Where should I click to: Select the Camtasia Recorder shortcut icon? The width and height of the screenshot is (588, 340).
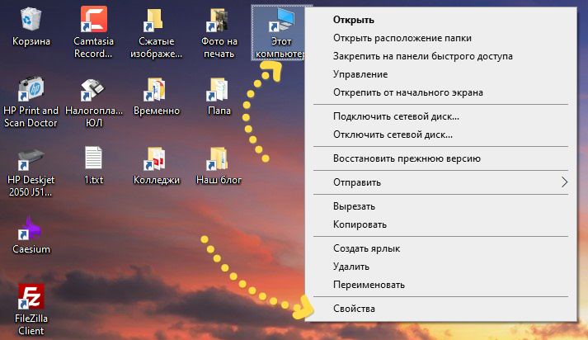click(x=93, y=19)
